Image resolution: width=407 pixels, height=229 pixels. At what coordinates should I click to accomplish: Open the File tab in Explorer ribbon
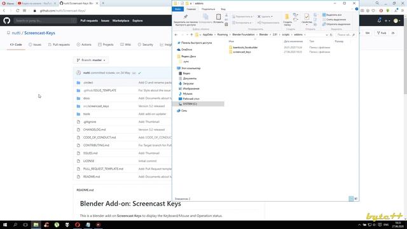[178, 9]
